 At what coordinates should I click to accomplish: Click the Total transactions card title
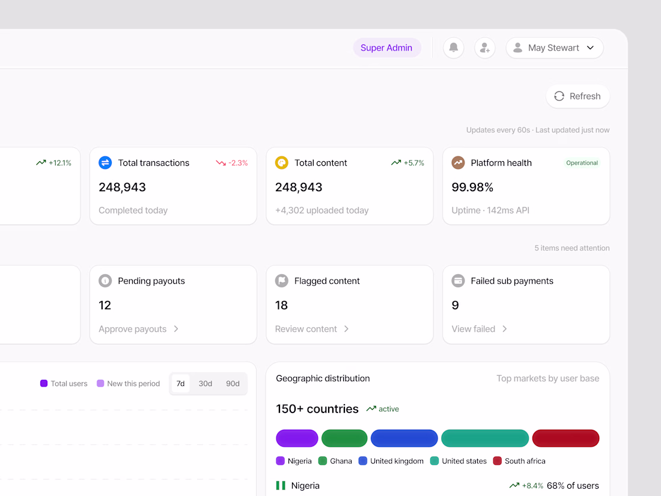pos(154,163)
